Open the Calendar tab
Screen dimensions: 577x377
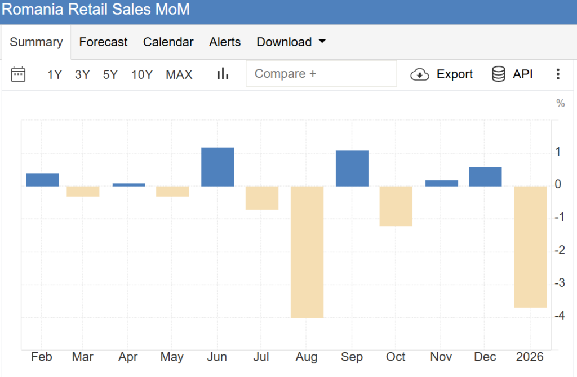[168, 42]
